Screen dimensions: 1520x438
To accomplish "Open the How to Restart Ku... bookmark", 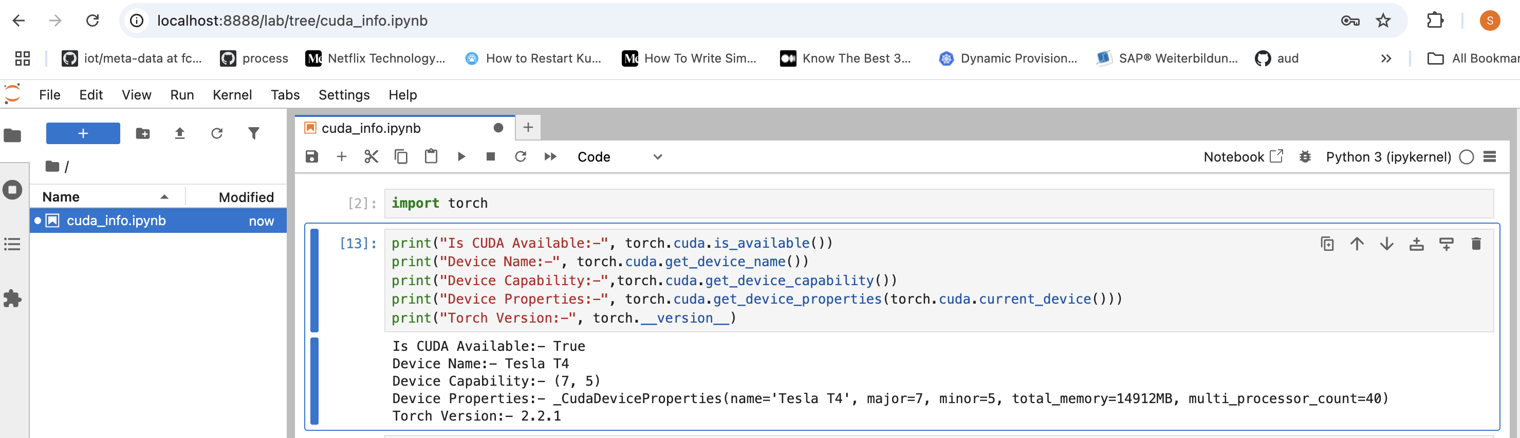I will 533,58.
